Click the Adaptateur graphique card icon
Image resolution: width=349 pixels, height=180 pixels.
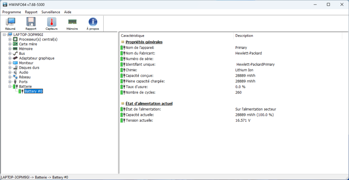click(15, 58)
